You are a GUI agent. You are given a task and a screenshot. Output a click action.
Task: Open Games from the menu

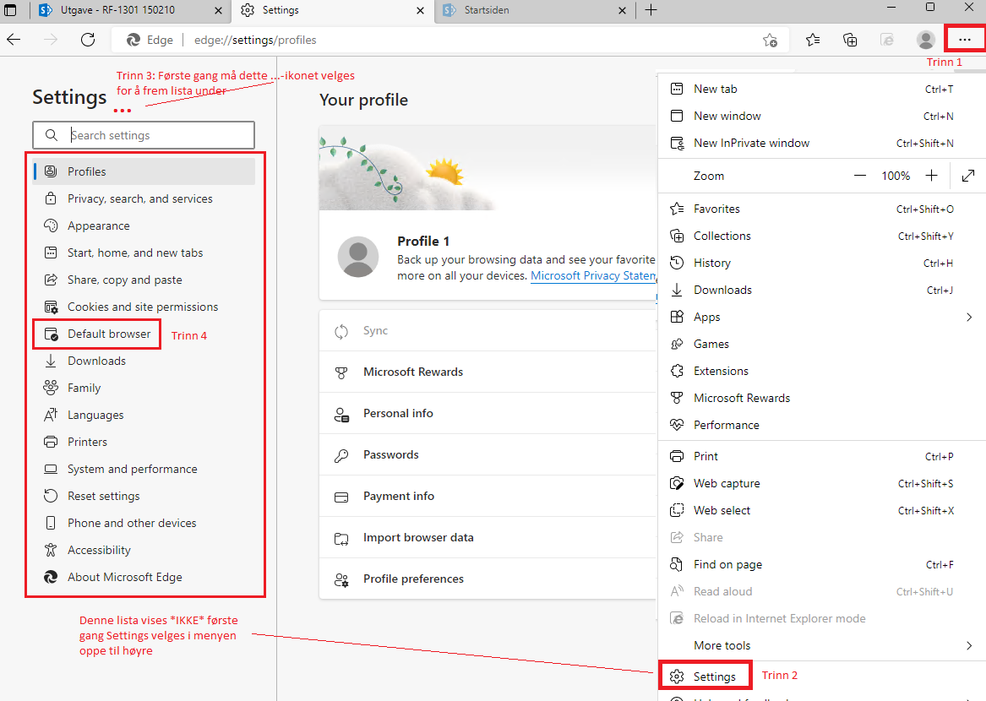[x=822, y=345]
